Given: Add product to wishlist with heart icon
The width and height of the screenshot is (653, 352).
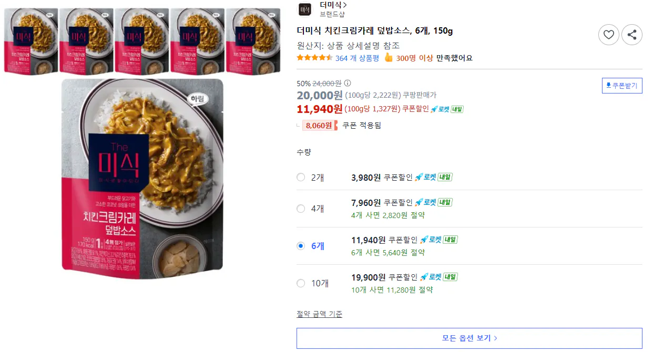Looking at the screenshot, I should pyautogui.click(x=609, y=34).
